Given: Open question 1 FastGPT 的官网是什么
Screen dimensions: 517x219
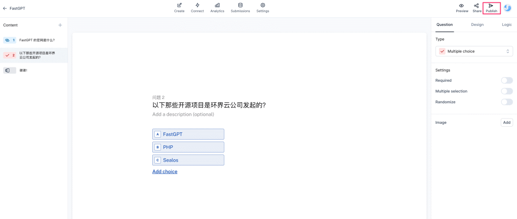Looking at the screenshot, I should coord(34,40).
